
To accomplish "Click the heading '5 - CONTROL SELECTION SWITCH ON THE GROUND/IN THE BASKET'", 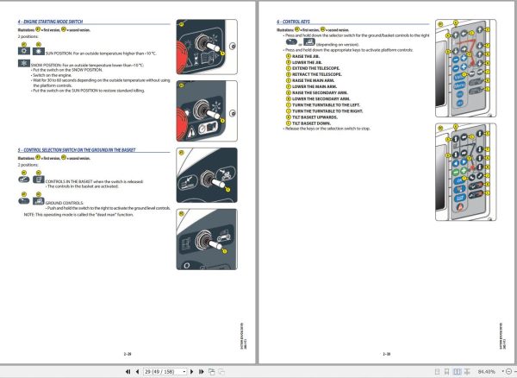I will [x=77, y=150].
